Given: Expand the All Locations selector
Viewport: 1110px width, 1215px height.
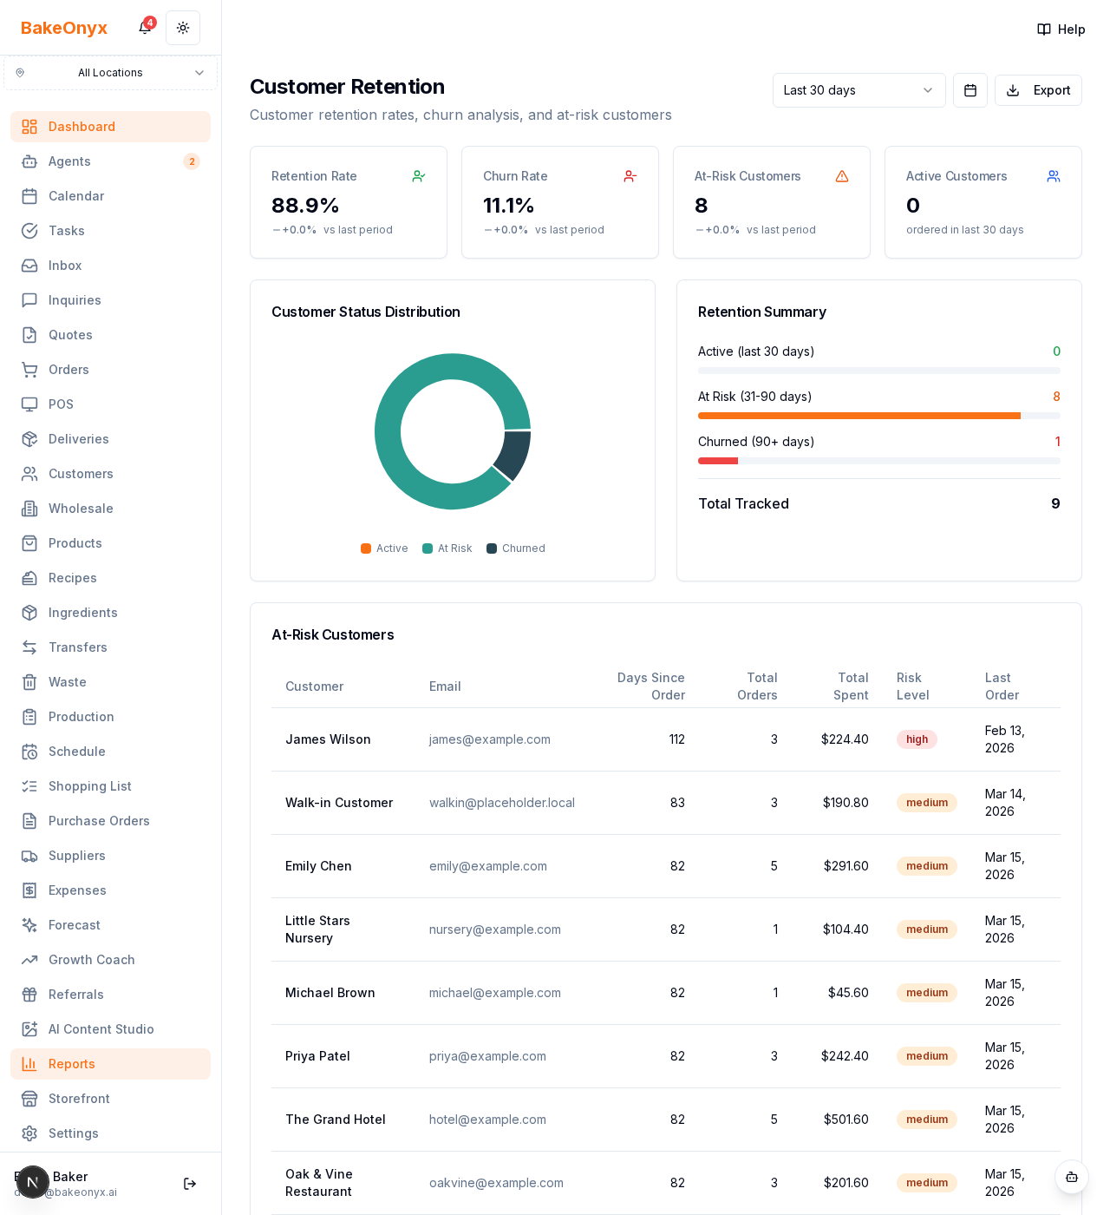Looking at the screenshot, I should (x=110, y=73).
